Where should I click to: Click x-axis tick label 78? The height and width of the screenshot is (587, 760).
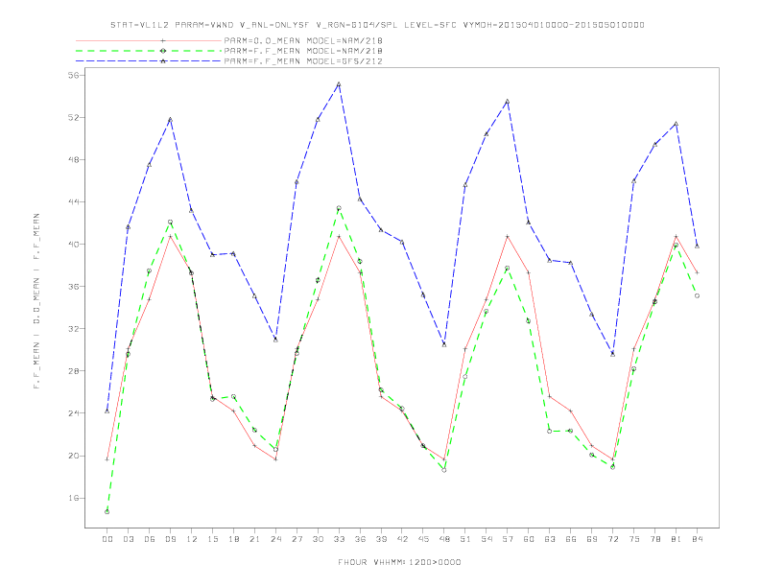tap(654, 539)
